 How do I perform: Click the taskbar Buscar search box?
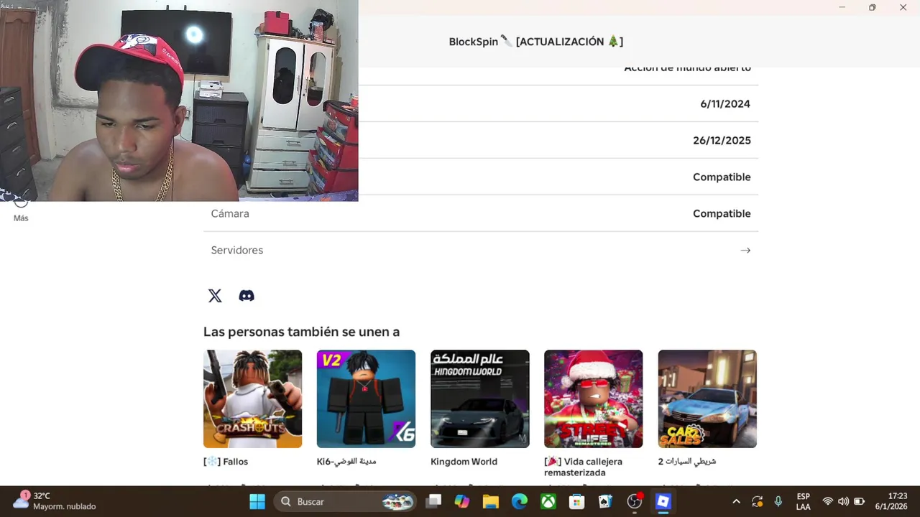[346, 501]
